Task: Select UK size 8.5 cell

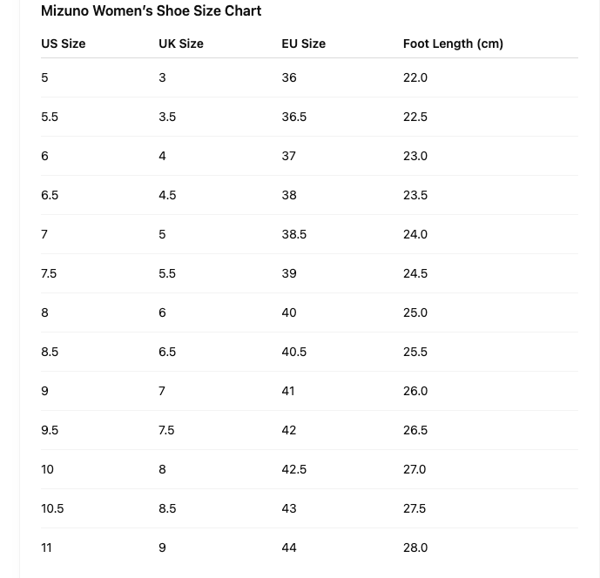Action: tap(167, 508)
